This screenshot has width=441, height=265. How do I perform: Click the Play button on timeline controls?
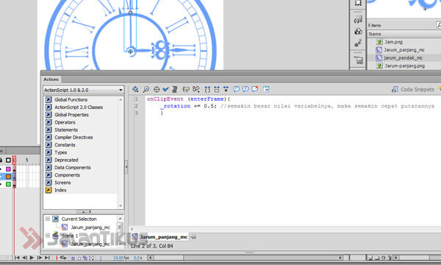click(32, 258)
